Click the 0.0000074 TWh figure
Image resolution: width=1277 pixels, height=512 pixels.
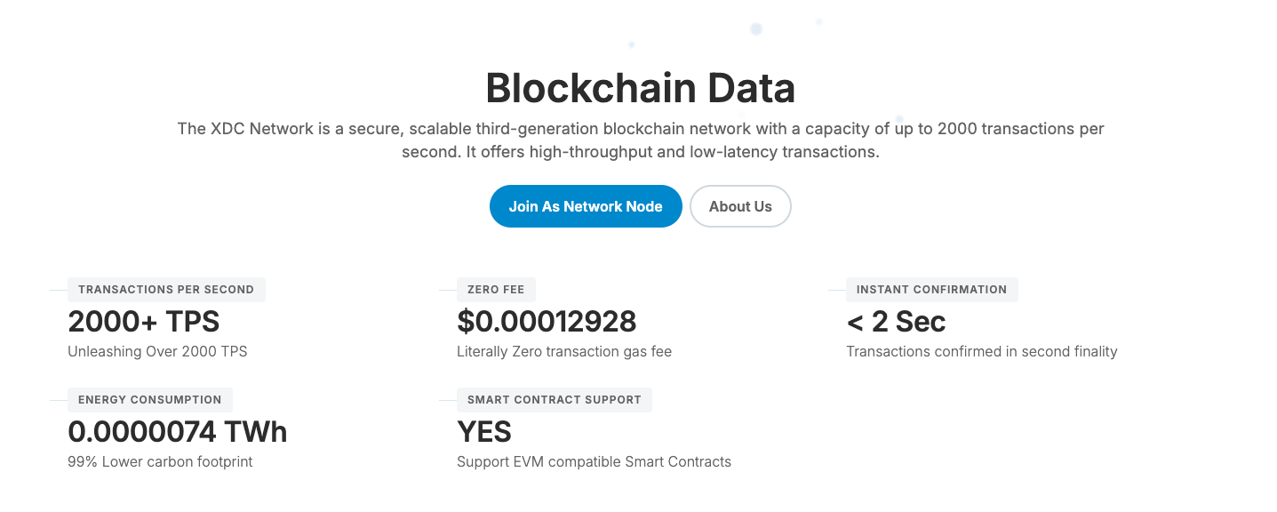click(178, 432)
